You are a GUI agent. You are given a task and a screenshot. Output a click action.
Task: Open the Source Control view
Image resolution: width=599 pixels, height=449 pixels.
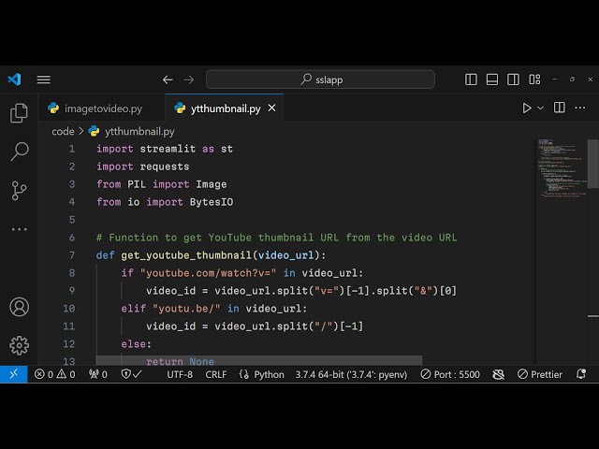coord(19,191)
